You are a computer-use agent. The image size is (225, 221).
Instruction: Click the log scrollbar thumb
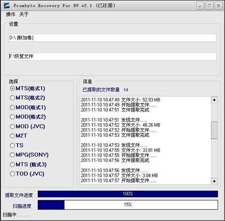tap(214, 130)
